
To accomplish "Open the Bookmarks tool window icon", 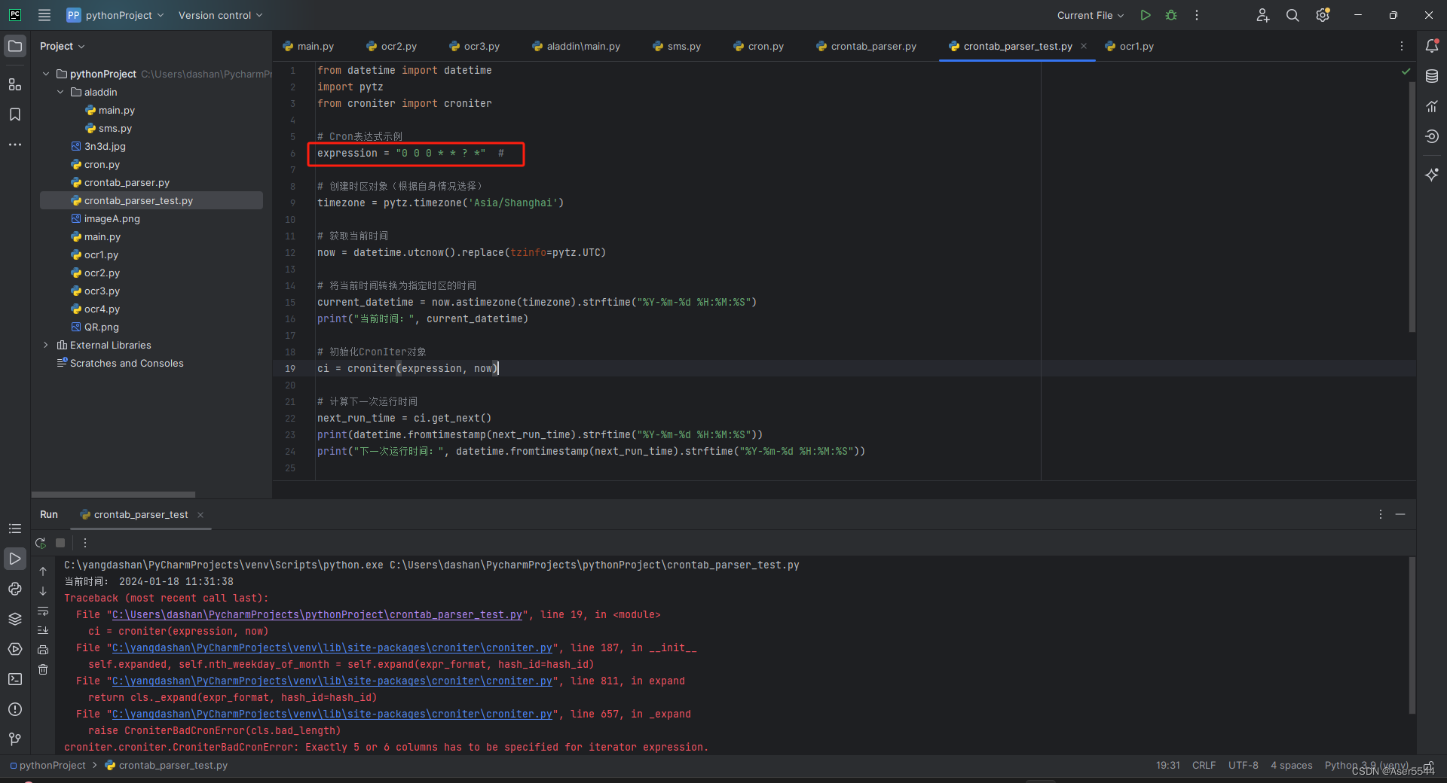I will click(x=15, y=114).
